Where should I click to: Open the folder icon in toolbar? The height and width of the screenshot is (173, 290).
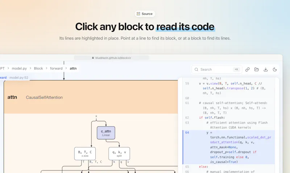point(257,69)
